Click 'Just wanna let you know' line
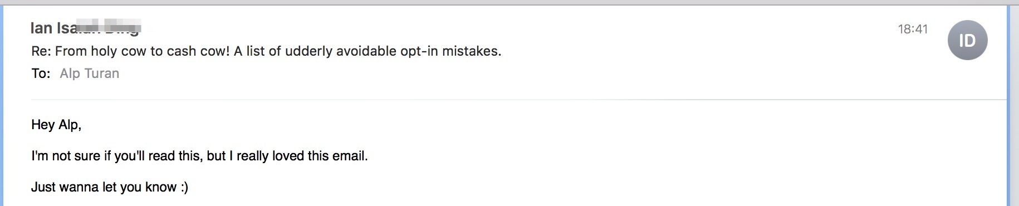The image size is (1019, 206). [104, 187]
